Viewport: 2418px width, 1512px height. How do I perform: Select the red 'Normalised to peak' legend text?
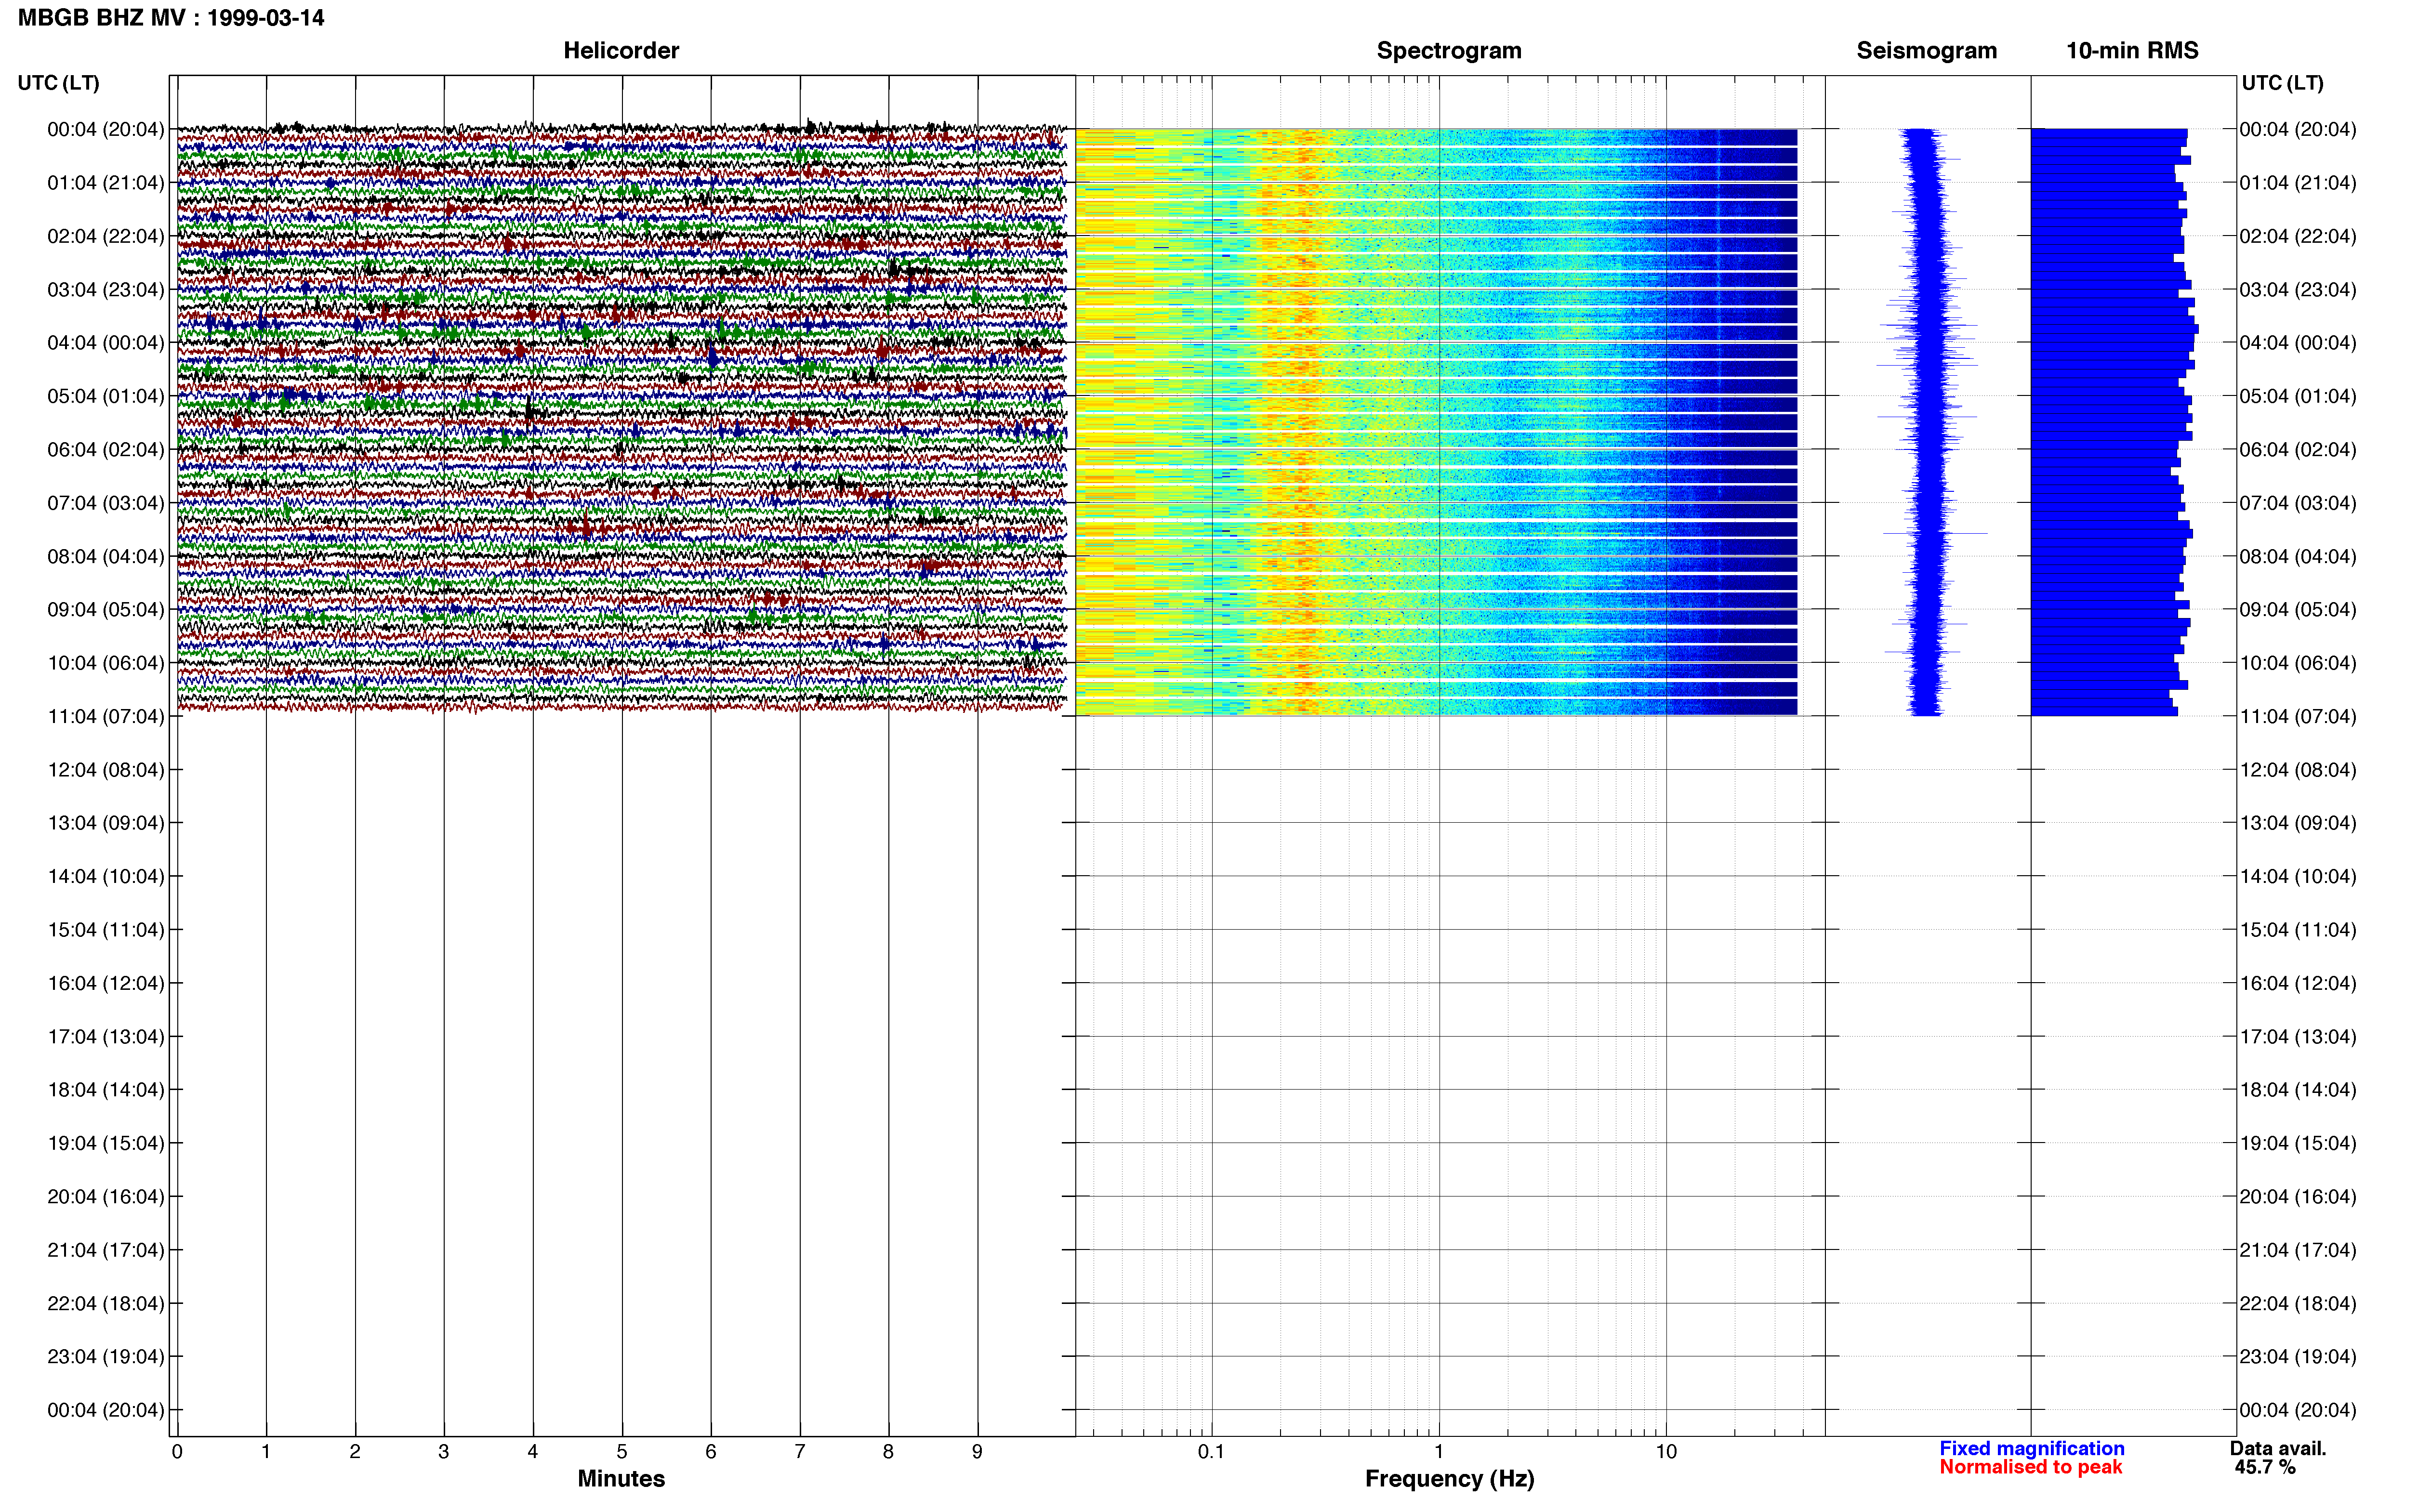pyautogui.click(x=2030, y=1467)
